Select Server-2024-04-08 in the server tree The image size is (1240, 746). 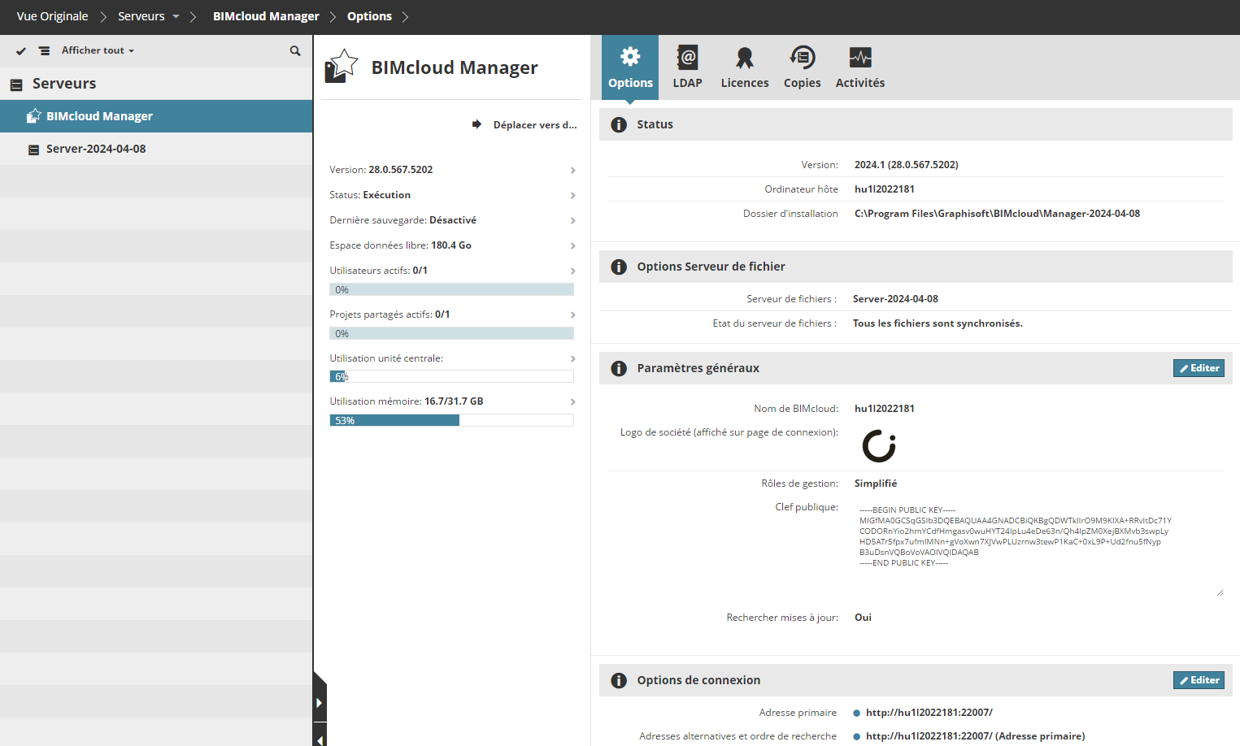(156, 149)
